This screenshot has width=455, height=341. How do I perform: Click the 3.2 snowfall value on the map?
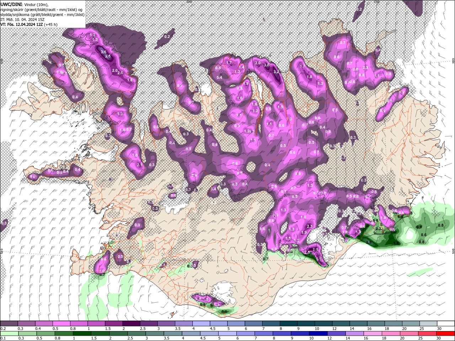276,72
